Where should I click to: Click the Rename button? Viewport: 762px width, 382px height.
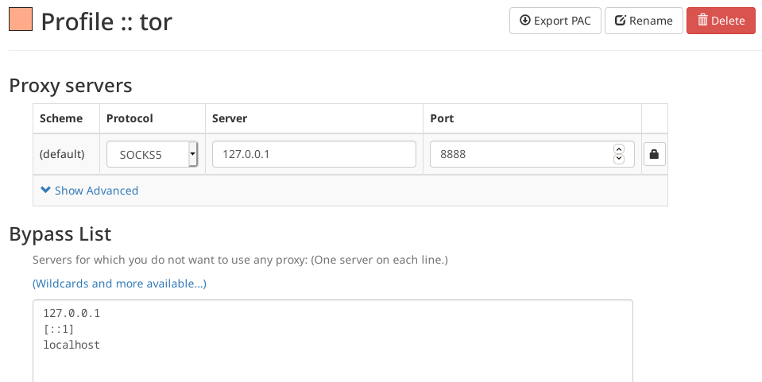pos(644,21)
